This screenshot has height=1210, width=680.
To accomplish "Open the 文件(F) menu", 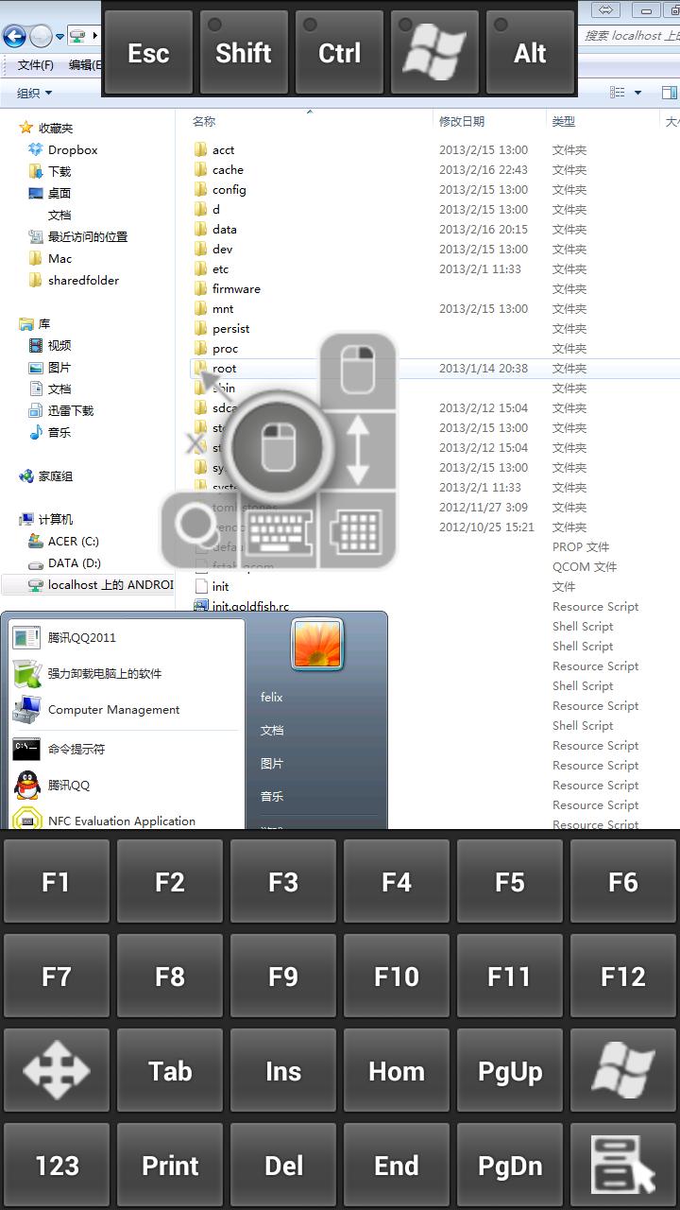I will click(36, 65).
